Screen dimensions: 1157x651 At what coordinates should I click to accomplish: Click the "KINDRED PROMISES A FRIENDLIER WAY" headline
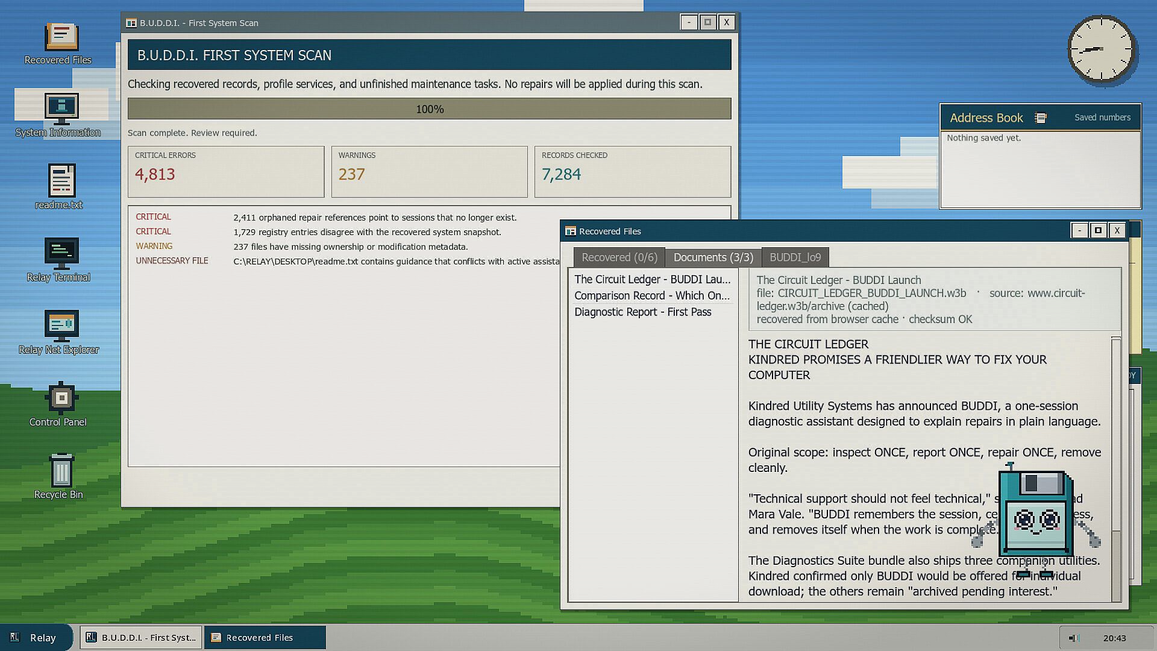[x=897, y=367]
